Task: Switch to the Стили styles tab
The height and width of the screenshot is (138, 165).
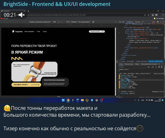Action: [121, 64]
